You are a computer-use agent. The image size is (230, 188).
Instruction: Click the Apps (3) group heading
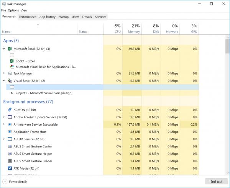tap(11, 41)
